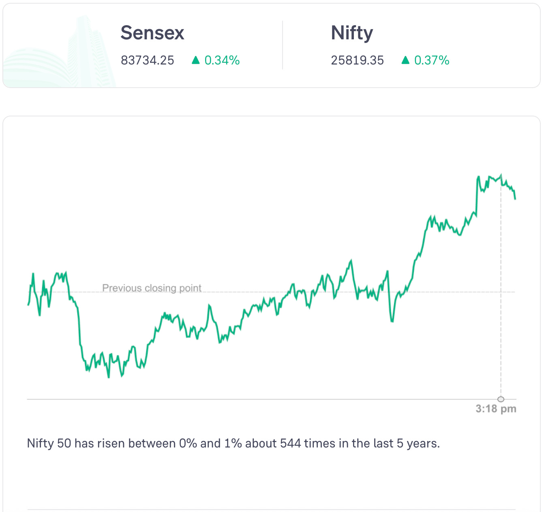Select the Nifty 0.37% change figure
Screen dimensions: 544x512
(x=432, y=60)
